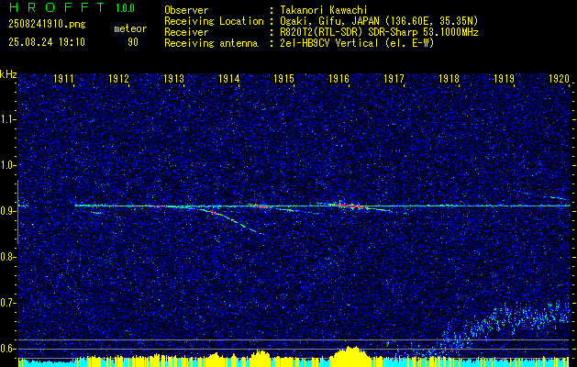Click the Receiving Location label
Screen dimensions: 577x367
pyautogui.click(x=214, y=21)
